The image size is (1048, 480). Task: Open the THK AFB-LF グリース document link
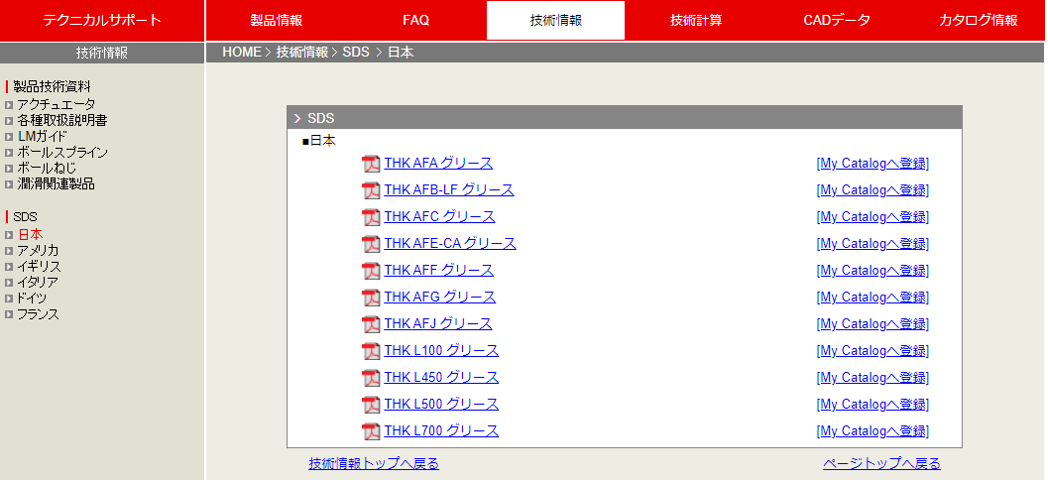coord(449,189)
